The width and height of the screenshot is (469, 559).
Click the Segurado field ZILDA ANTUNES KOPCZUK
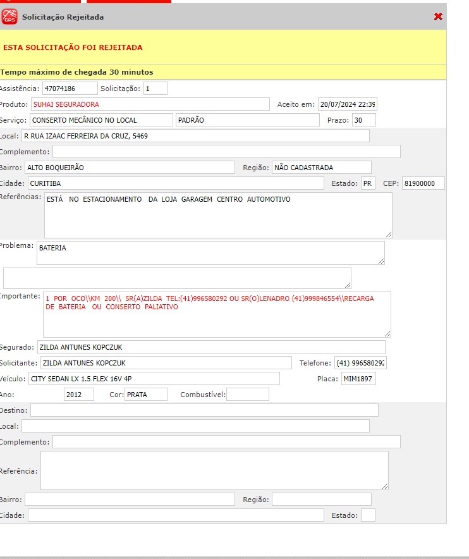[211, 347]
